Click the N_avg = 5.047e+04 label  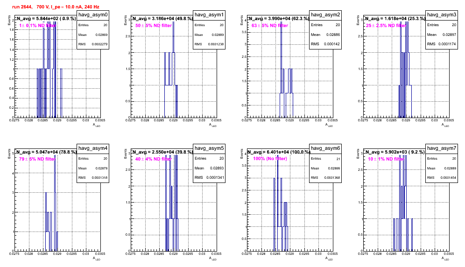coord(46,152)
